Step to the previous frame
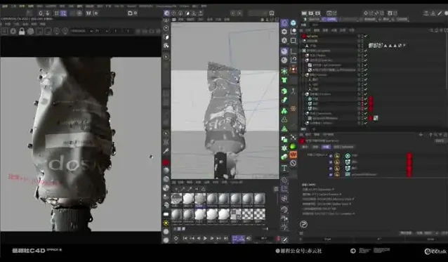448x262 pixels. [199, 238]
